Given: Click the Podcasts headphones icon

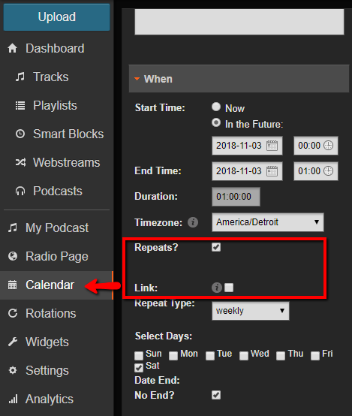Looking at the screenshot, I should [20, 191].
